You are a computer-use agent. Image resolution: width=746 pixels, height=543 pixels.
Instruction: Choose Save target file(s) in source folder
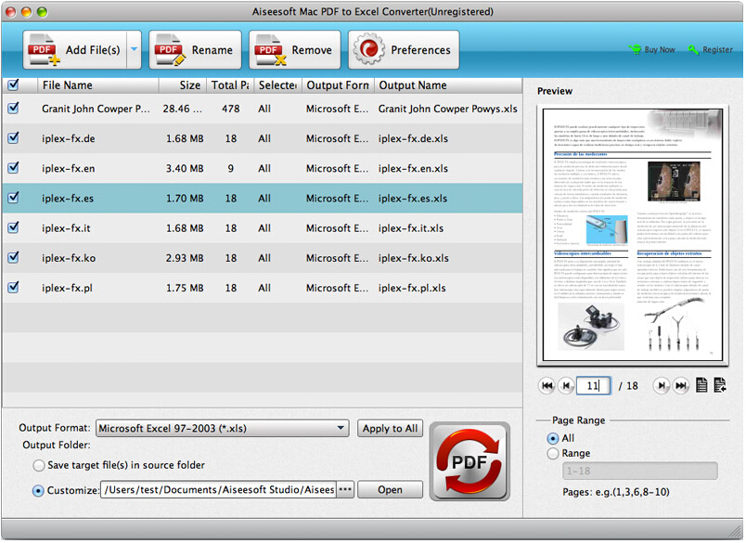coord(39,465)
